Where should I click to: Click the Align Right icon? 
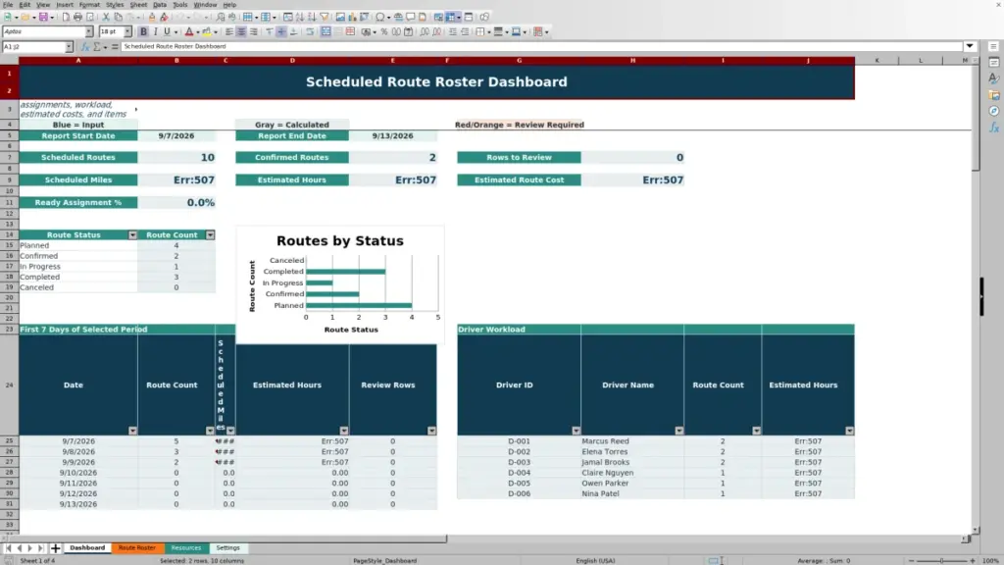(254, 31)
